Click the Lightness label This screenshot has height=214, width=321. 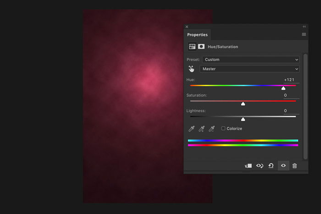pyautogui.click(x=196, y=111)
